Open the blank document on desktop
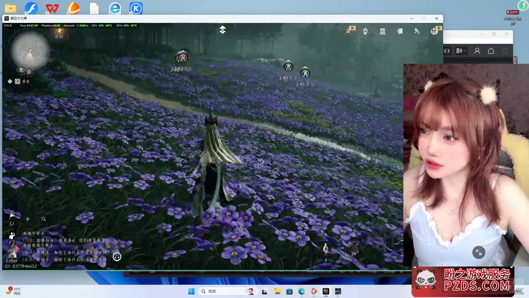This screenshot has width=529, height=298. 94,8
